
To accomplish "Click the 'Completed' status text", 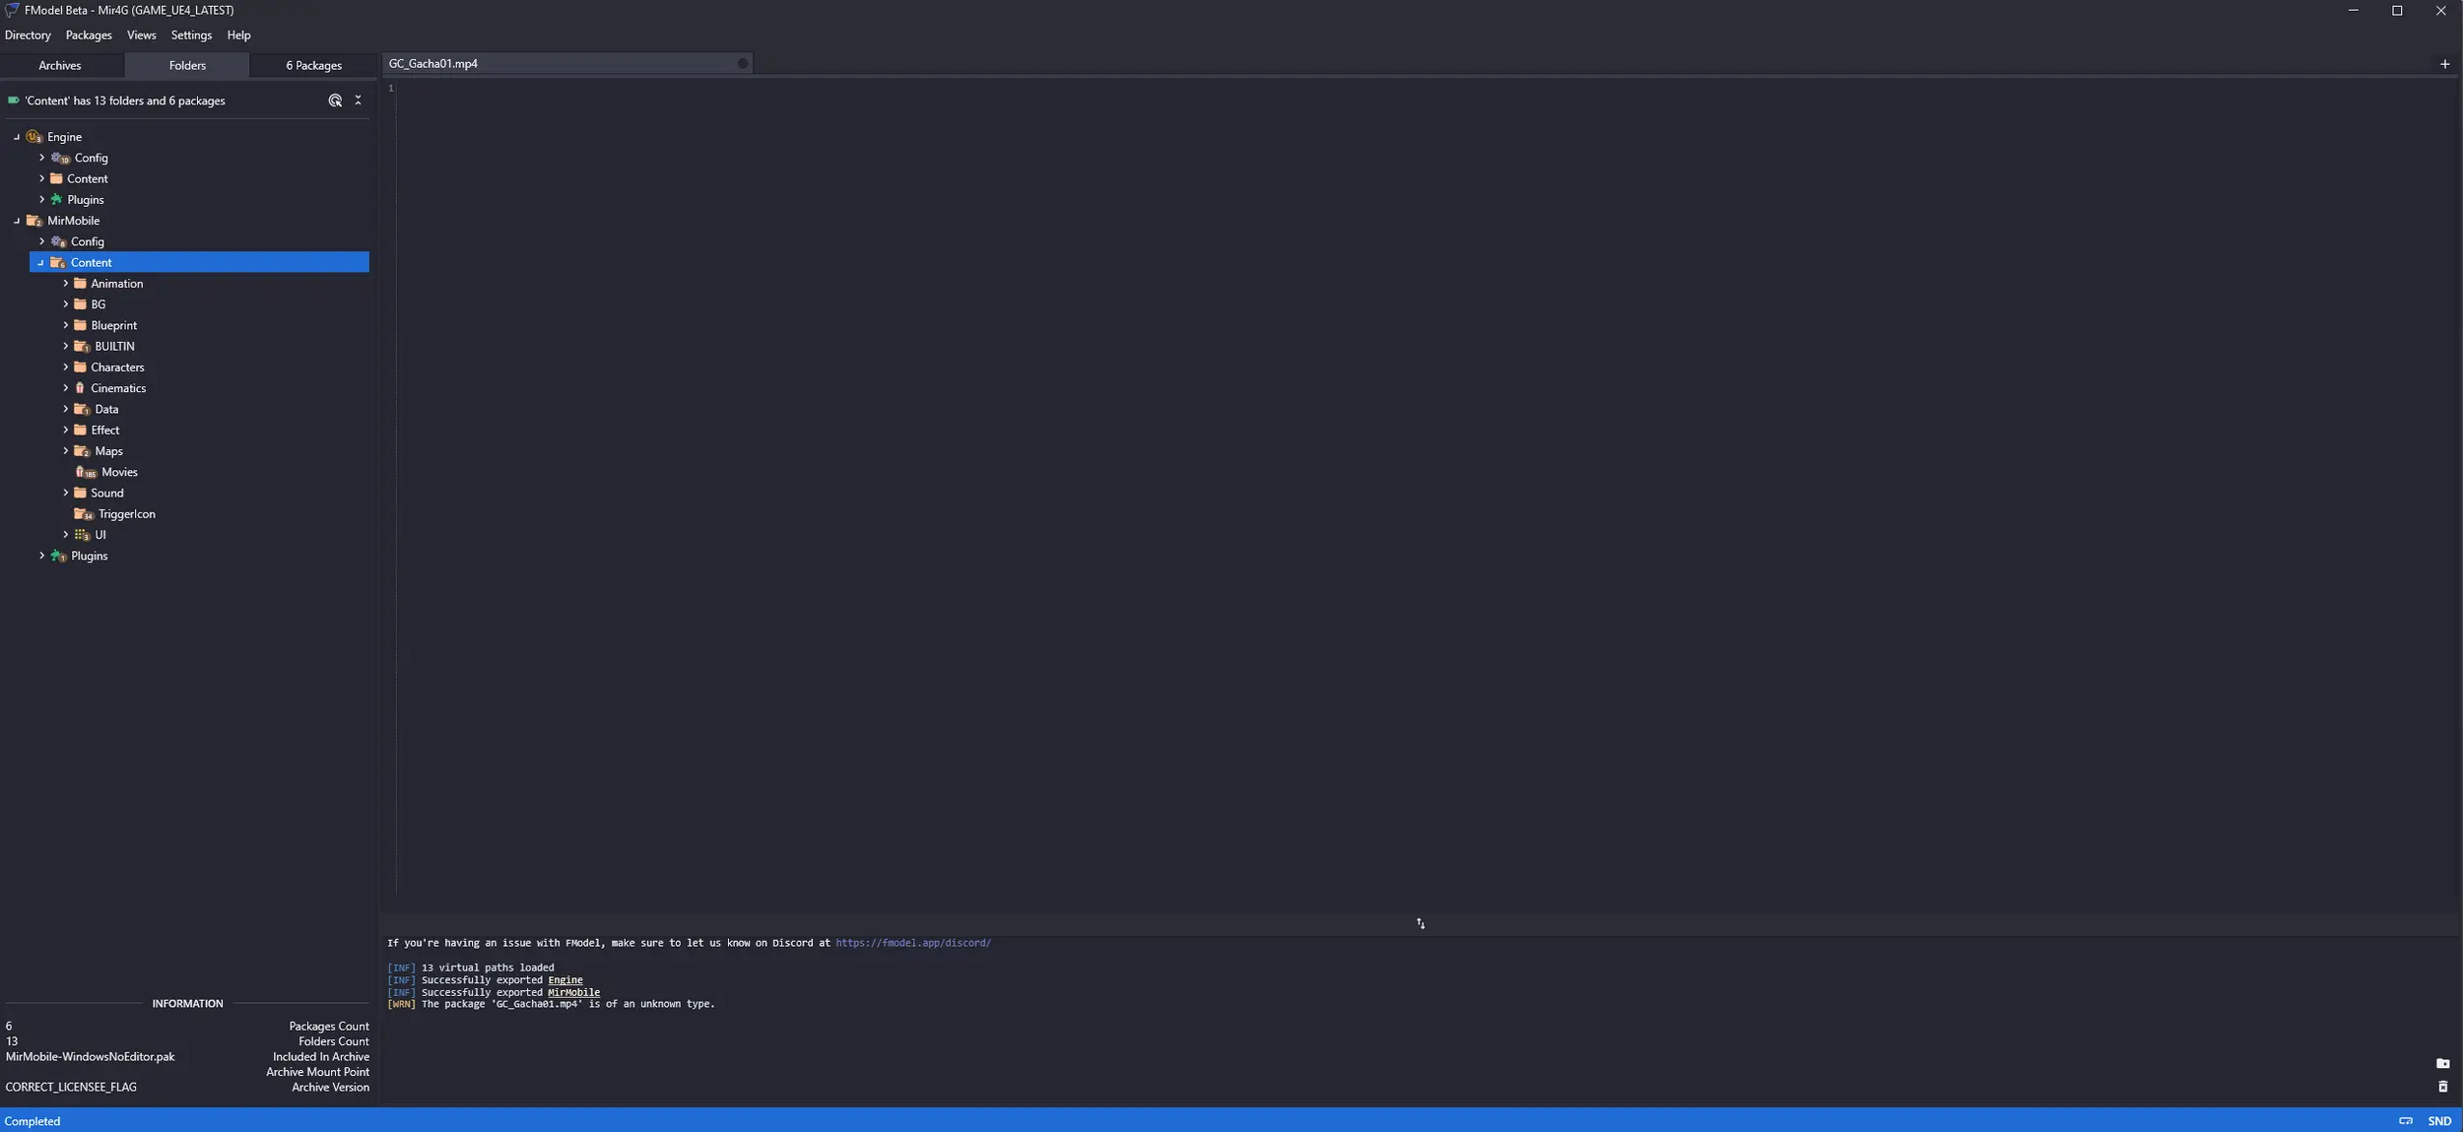I will click(x=33, y=1121).
